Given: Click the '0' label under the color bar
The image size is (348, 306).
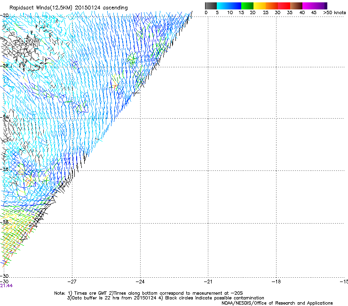Looking at the screenshot, I should pyautogui.click(x=206, y=13).
